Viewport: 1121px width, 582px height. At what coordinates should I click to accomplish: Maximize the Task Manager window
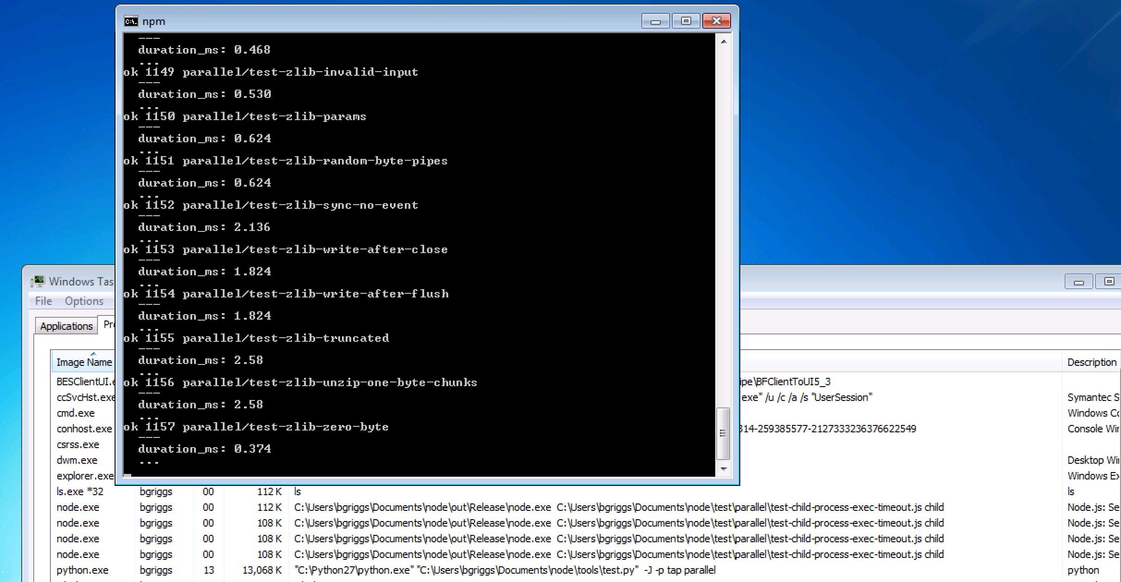1109,281
